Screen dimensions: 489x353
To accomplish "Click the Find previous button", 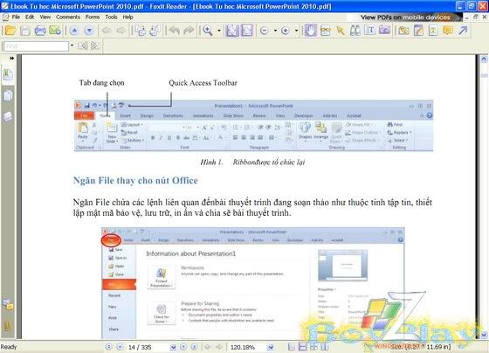I will tap(83, 46).
